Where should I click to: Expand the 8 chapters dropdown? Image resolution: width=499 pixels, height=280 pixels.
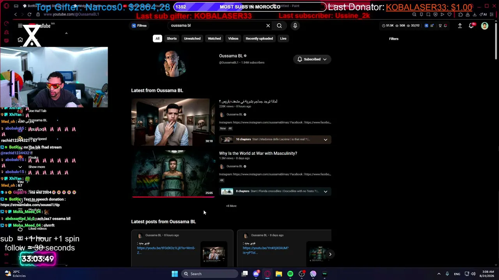click(326, 191)
